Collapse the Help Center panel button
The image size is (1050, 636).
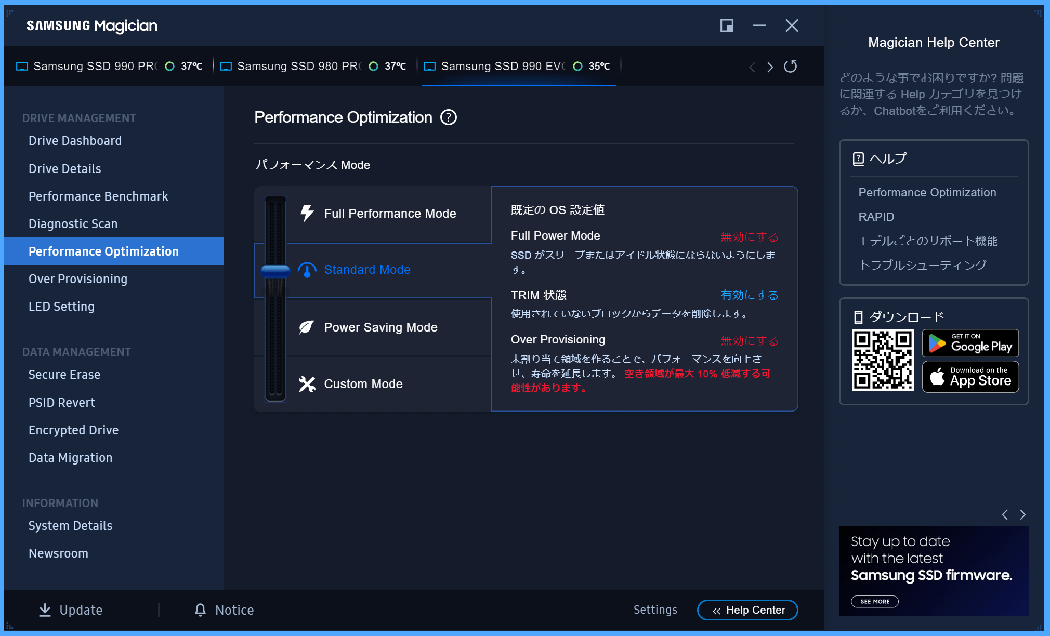tap(747, 610)
